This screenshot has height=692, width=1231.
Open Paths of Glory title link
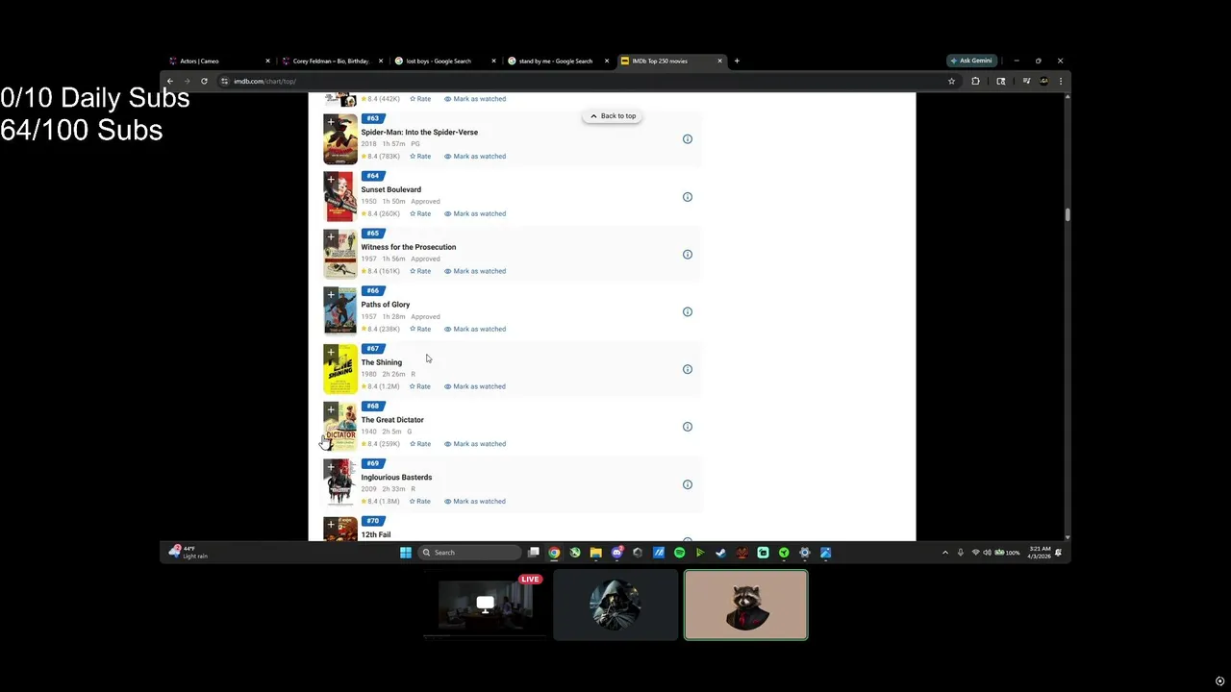click(386, 305)
